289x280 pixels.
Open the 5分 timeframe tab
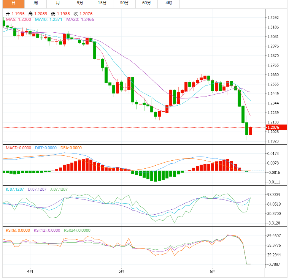tap(80, 4)
